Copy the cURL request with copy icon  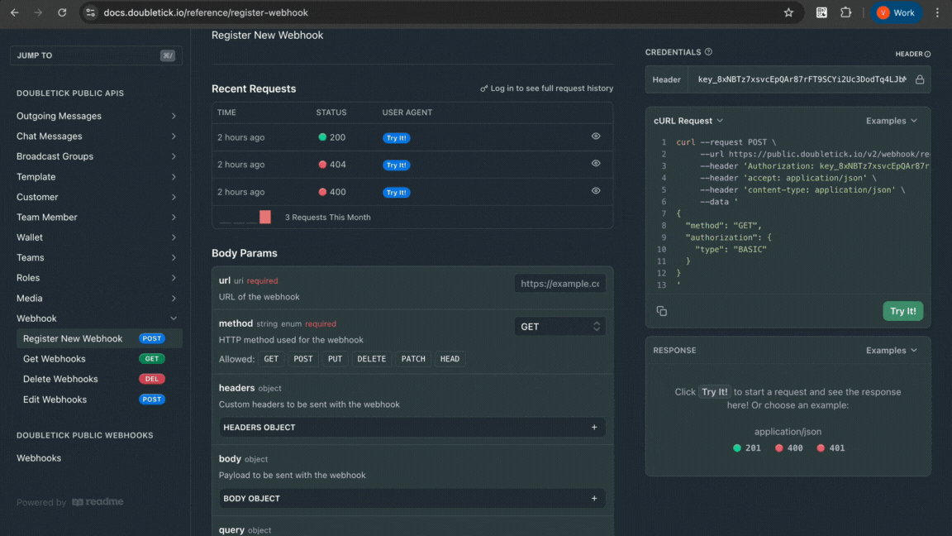click(661, 311)
